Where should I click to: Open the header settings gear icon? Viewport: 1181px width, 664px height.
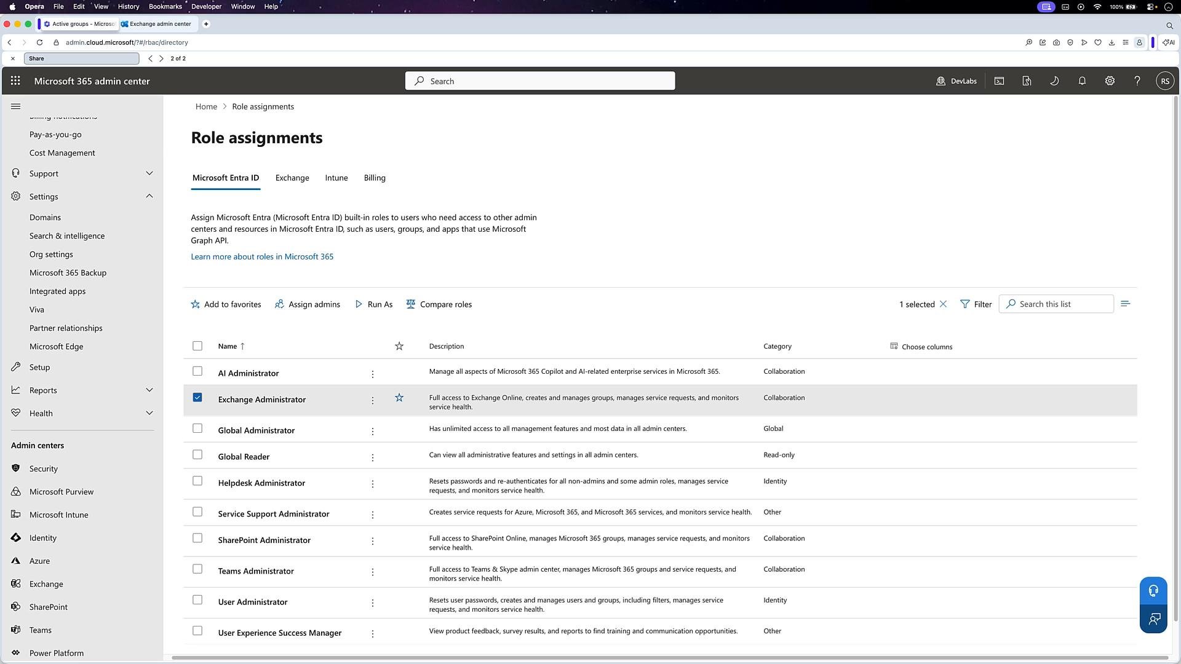(x=1110, y=81)
